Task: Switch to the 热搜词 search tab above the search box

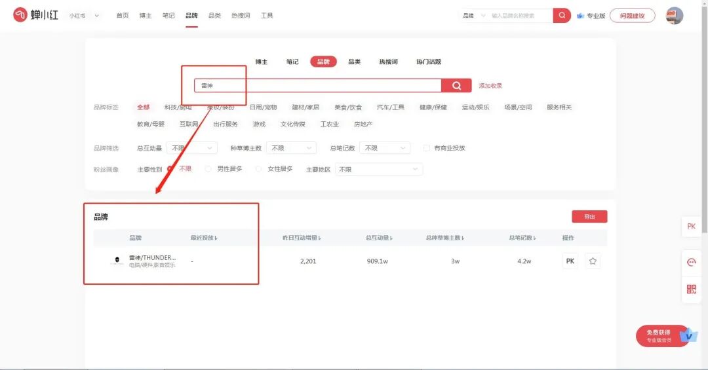Action: (x=388, y=62)
